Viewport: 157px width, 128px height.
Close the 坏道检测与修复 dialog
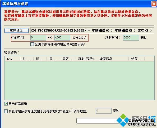[154, 4]
